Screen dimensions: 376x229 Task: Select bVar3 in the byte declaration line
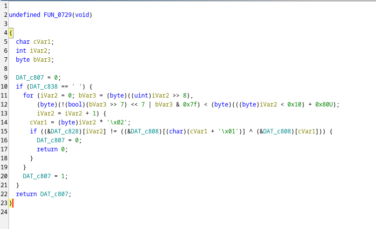click(42, 60)
